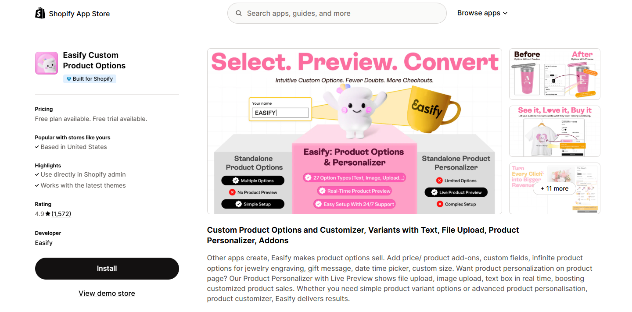Show the + 11 more screenshots
This screenshot has height=312, width=632.
pos(554,188)
